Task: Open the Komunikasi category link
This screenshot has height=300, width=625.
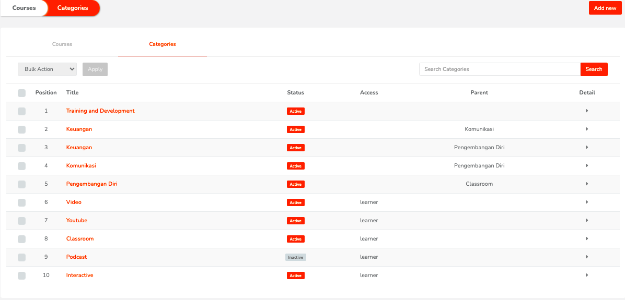Action: point(81,165)
